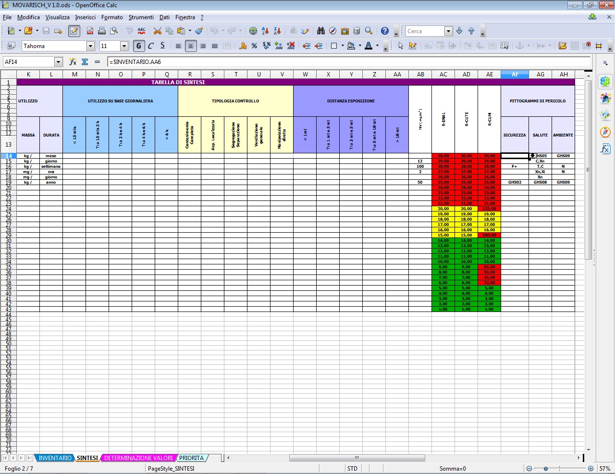
Task: Open Find & Replace binoculars icon
Action: click(321, 31)
